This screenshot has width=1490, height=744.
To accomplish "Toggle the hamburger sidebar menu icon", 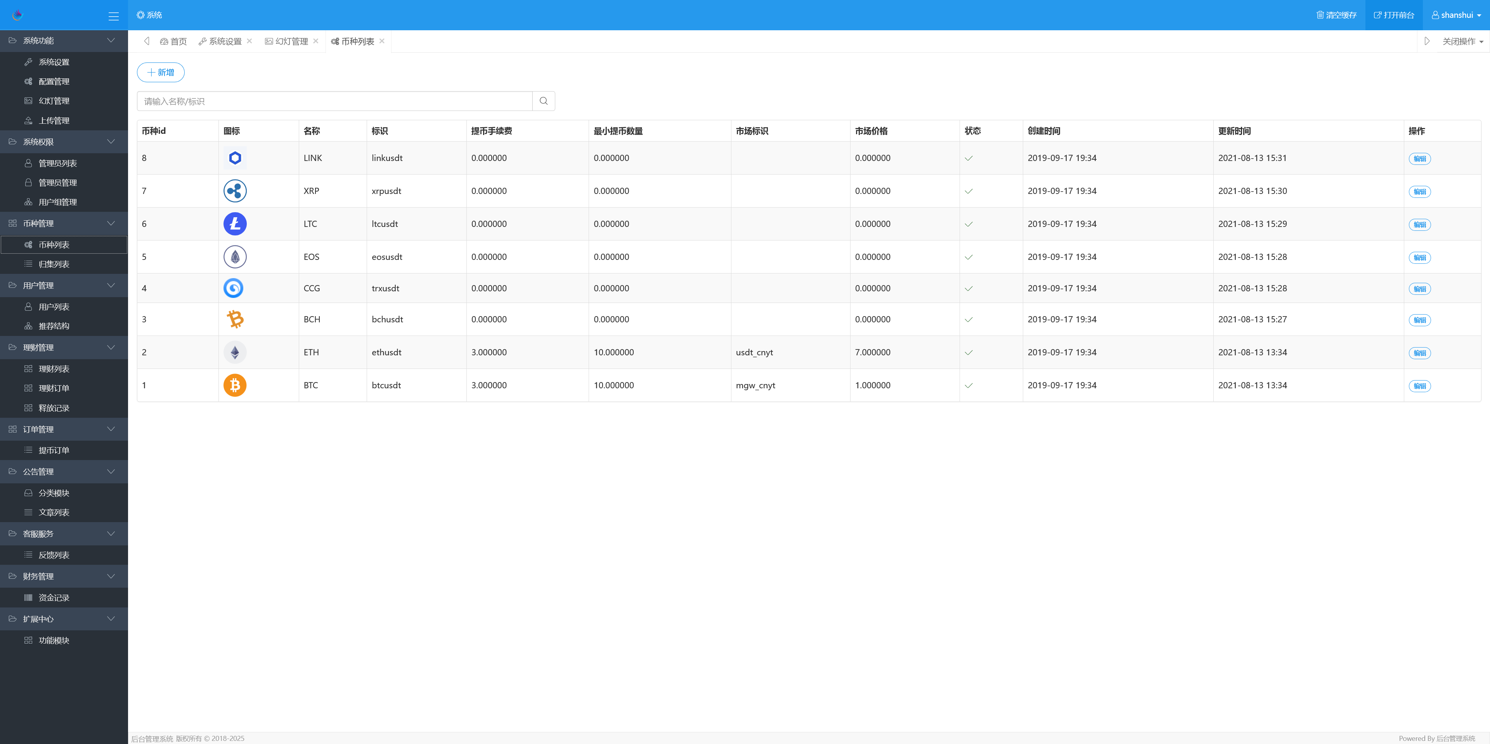I will pos(113,16).
